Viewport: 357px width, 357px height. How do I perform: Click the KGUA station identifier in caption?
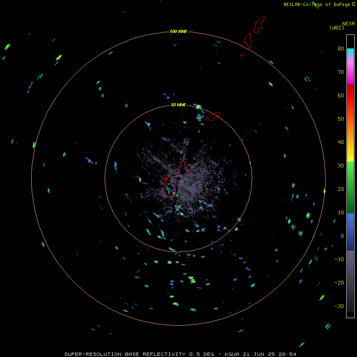(232, 354)
